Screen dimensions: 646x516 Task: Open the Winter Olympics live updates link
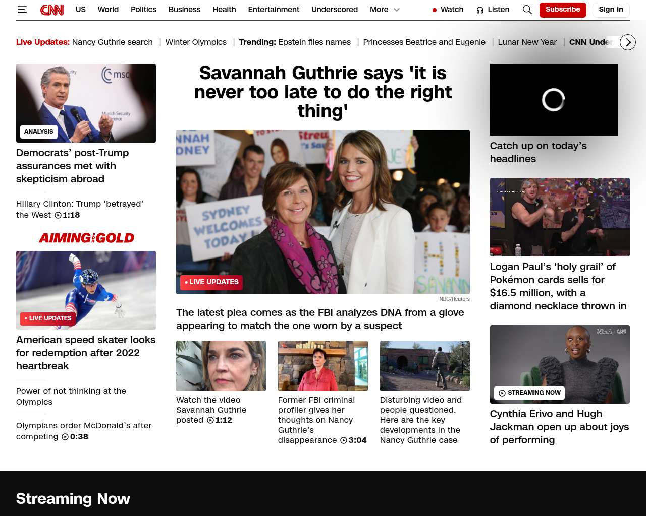pos(196,42)
